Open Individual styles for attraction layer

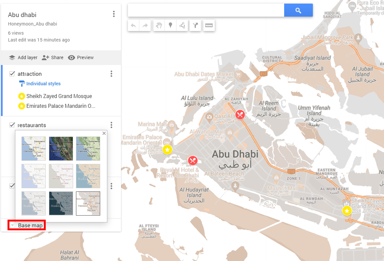tap(43, 84)
